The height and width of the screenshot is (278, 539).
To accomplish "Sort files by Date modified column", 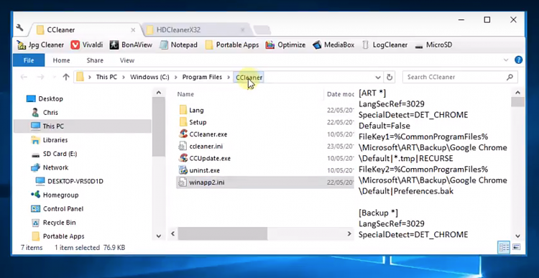I will [x=341, y=94].
